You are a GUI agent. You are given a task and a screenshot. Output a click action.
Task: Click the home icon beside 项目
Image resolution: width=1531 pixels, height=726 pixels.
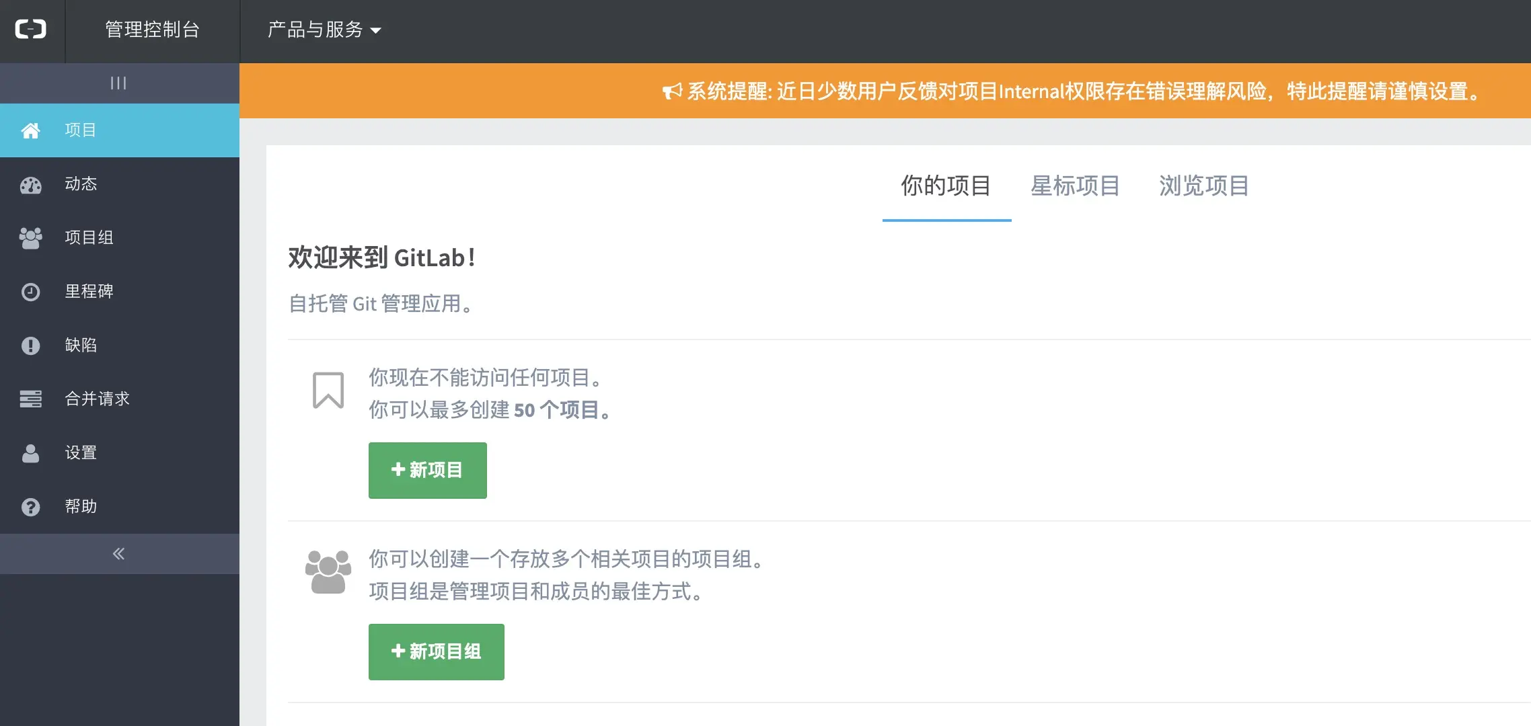tap(30, 130)
